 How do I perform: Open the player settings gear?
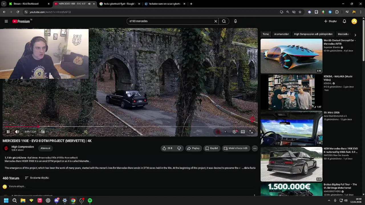[234, 132]
